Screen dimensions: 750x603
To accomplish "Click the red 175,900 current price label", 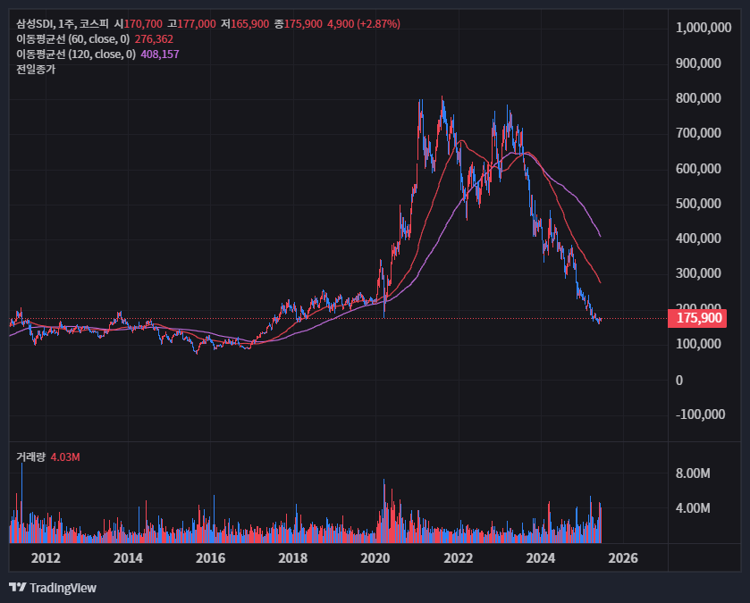I will point(697,318).
